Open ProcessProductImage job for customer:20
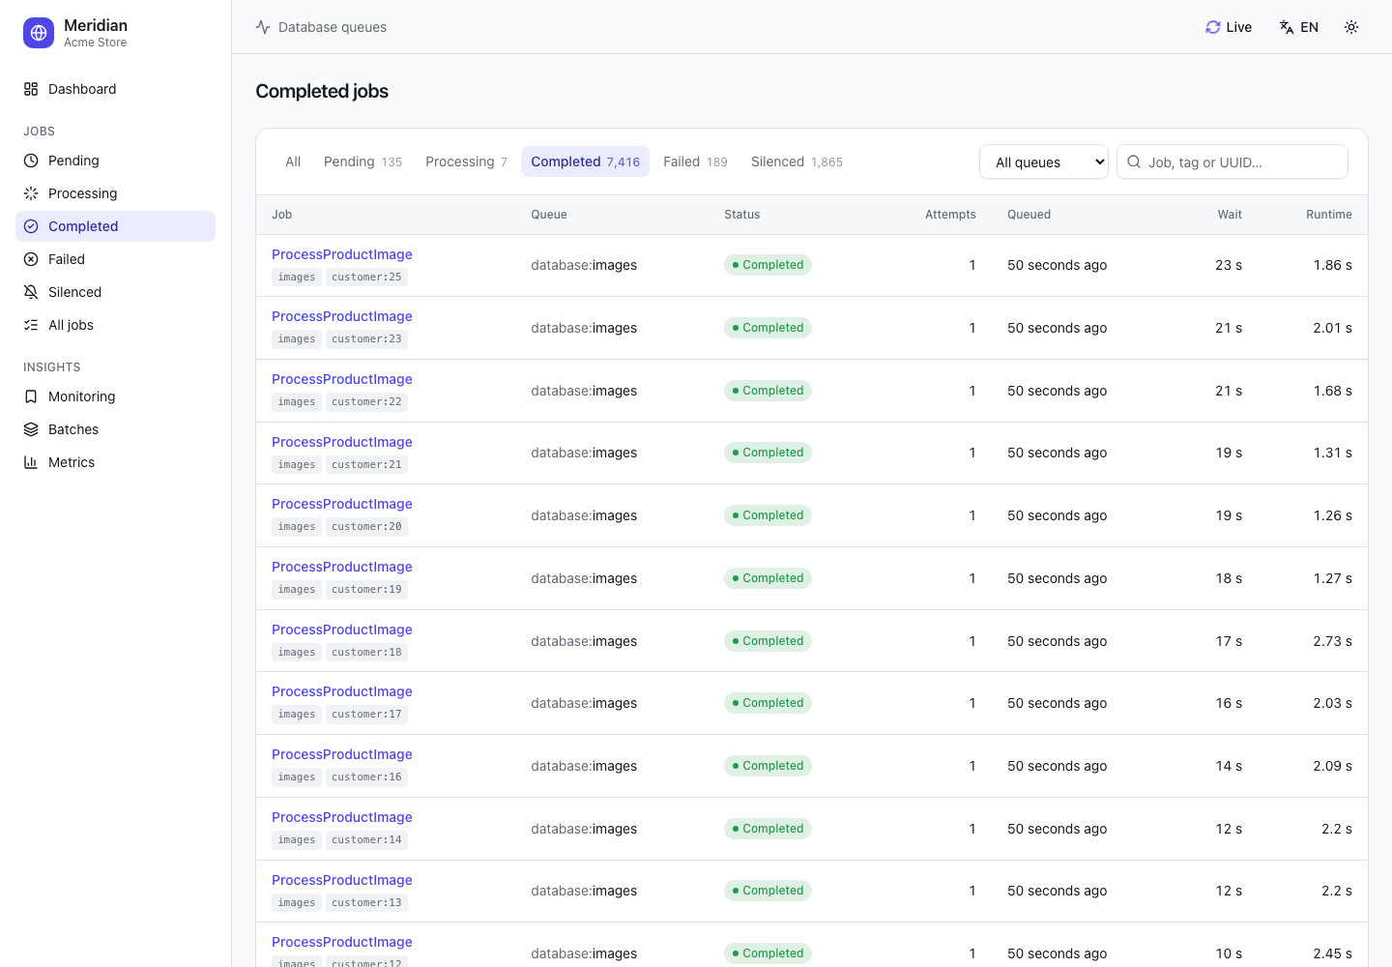Image resolution: width=1392 pixels, height=967 pixels. click(342, 504)
